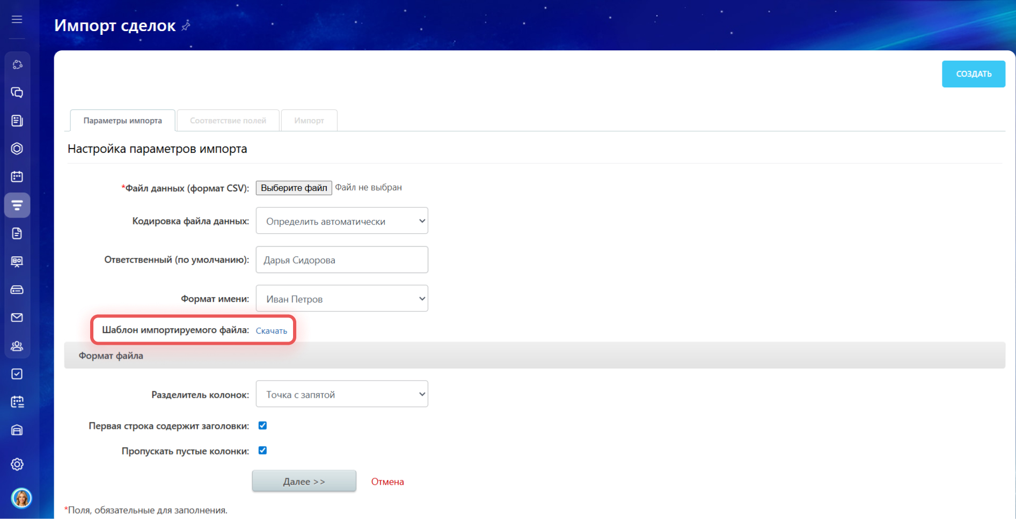The height and width of the screenshot is (519, 1016).
Task: Open the mail envelope icon in sidebar
Action: 17,318
